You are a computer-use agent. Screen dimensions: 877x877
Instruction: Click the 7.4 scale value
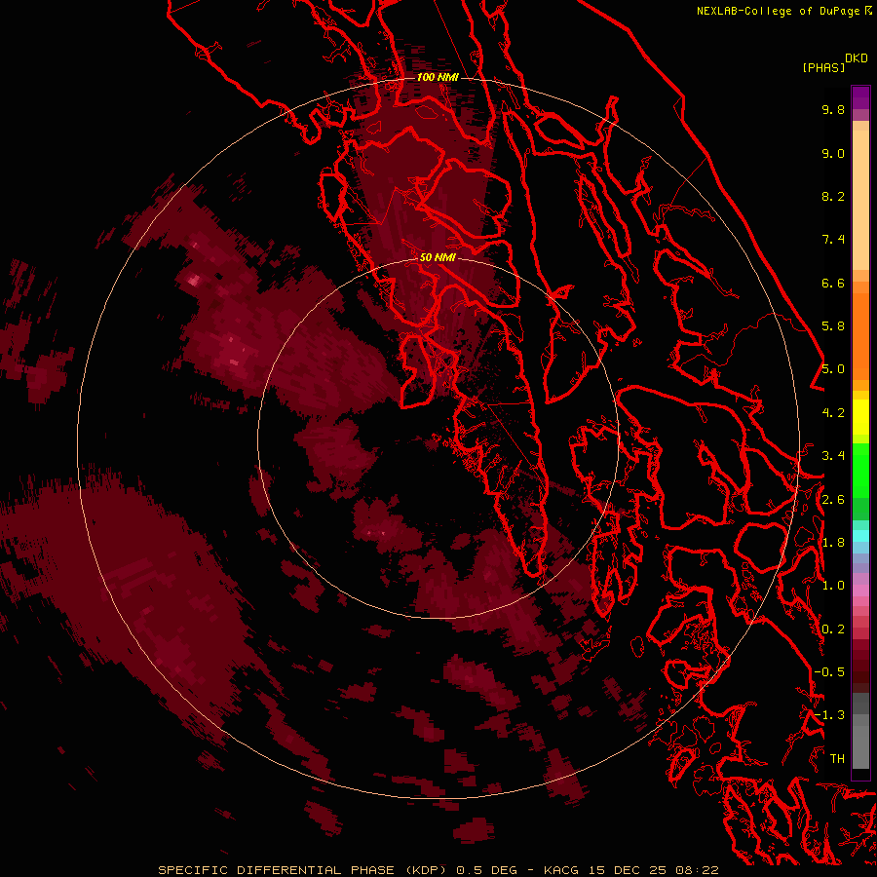coord(833,240)
